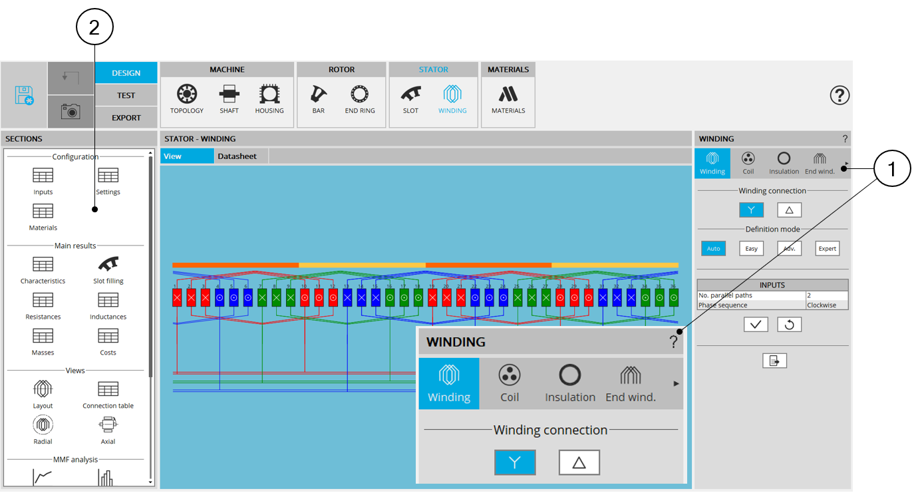Select star (Y) winding connection
The width and height of the screenshot is (918, 495).
pos(751,210)
